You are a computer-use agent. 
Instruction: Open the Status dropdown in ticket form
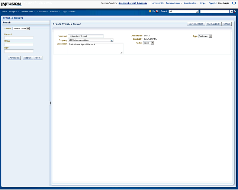(152, 43)
